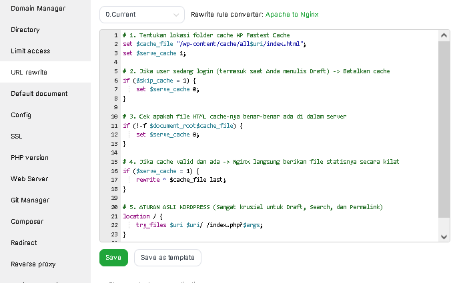Click the Save as template button

(x=167, y=258)
